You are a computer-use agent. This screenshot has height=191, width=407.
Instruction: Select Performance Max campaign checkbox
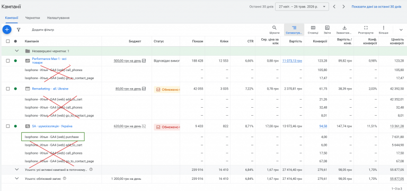tap(8, 61)
